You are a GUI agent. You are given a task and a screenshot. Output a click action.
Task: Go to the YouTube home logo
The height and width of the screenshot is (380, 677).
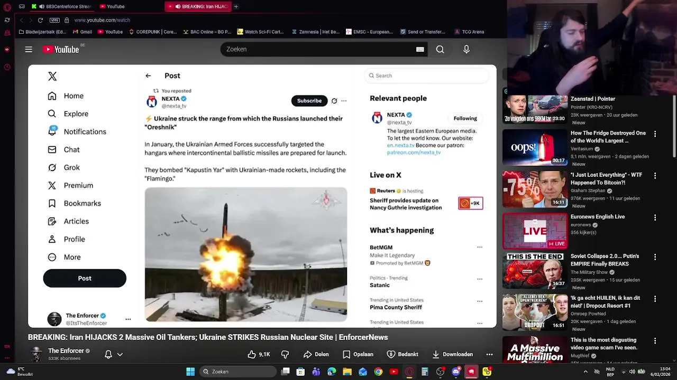(61, 49)
